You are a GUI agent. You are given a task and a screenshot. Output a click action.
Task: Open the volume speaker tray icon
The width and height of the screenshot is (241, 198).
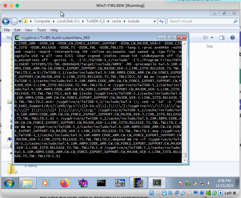click(x=209, y=183)
